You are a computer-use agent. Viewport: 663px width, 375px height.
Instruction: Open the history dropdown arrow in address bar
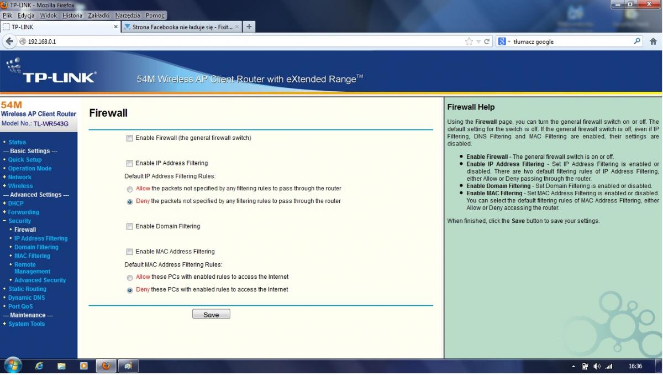pyautogui.click(x=478, y=41)
